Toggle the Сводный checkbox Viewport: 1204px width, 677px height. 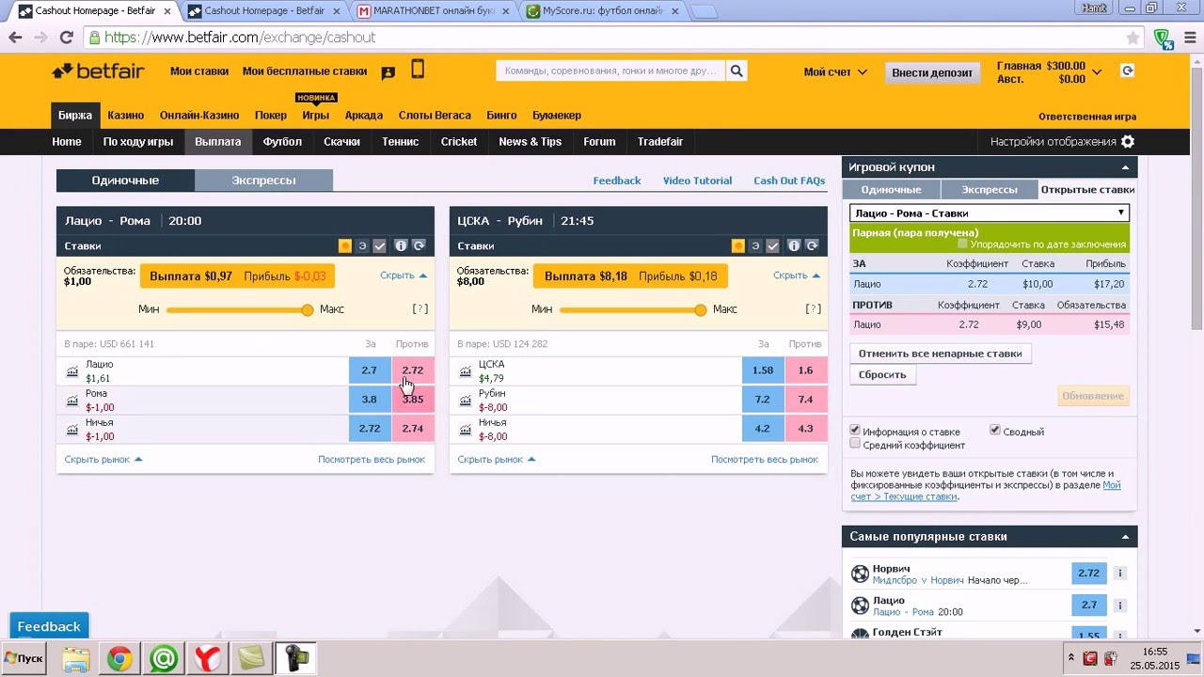995,431
